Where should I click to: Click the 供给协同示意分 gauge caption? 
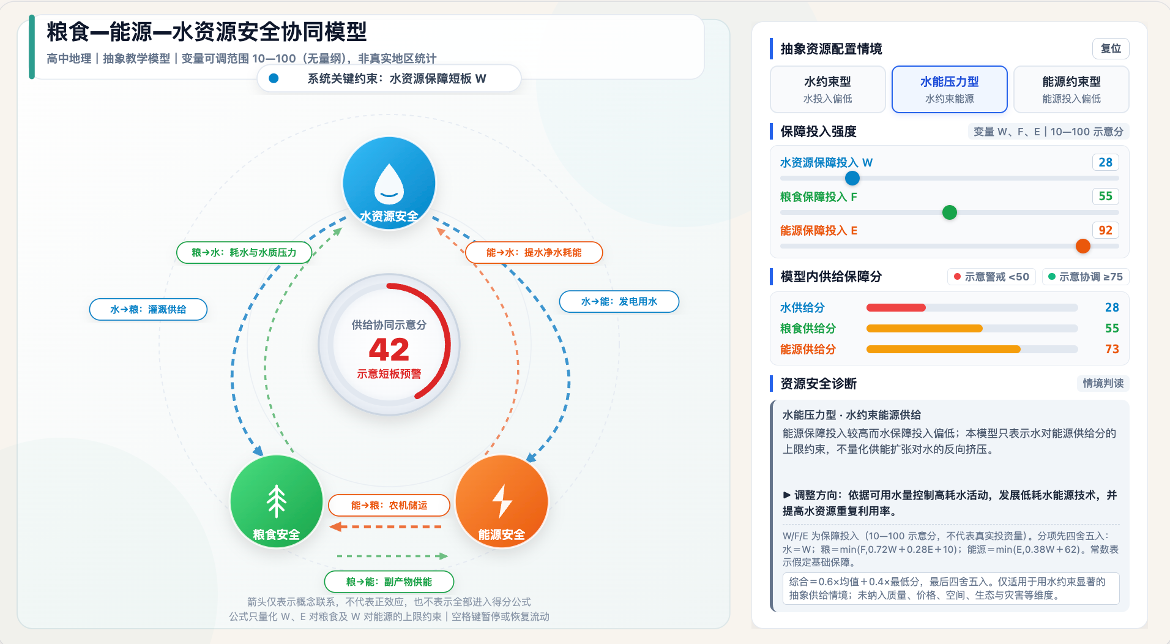tap(389, 325)
